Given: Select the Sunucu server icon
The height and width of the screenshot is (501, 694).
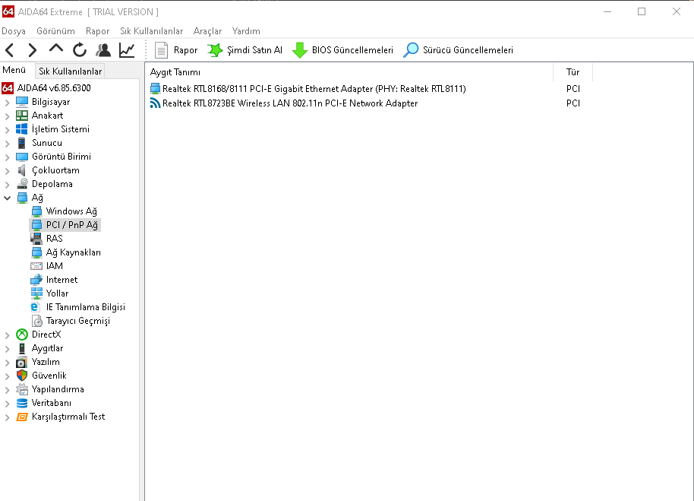Looking at the screenshot, I should tap(22, 143).
